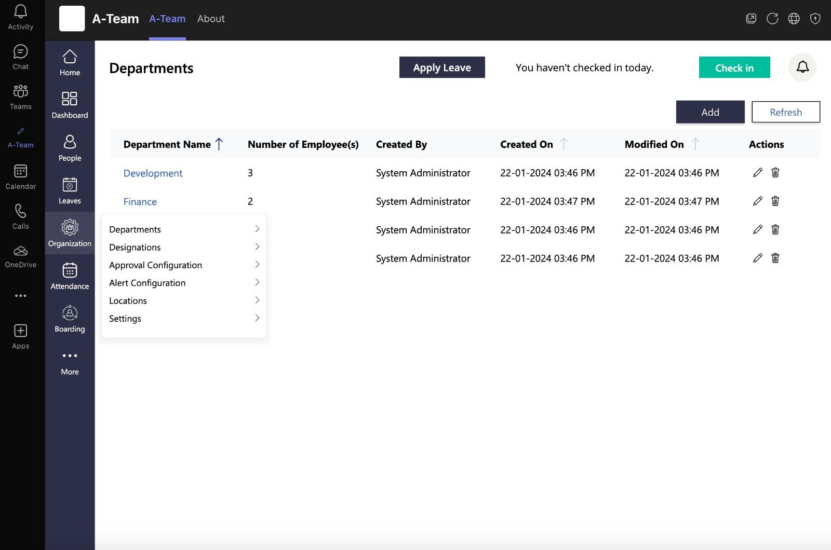Toggle the Department Name sort order
The height and width of the screenshot is (550, 831).
tap(220, 144)
